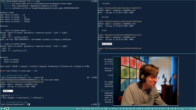This screenshot has height=110, width=196.
Task: Click the 'is the first bad commit' line
Action: (x=29, y=80)
